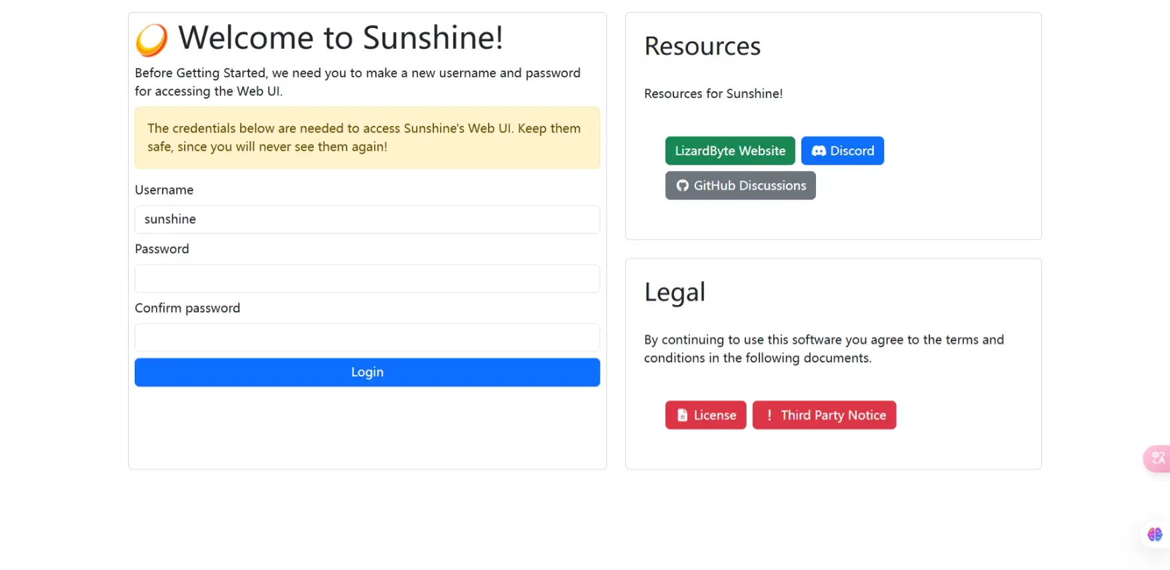Click the Confirm password label
This screenshot has width=1170, height=570.
point(187,308)
